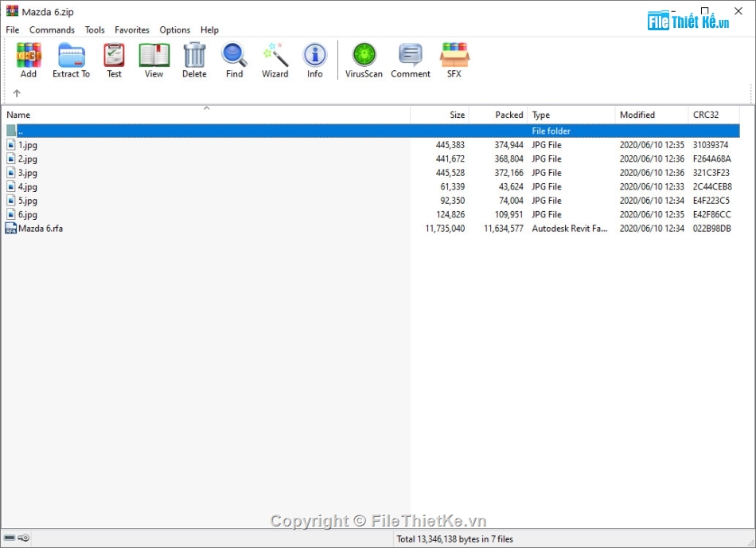Click the File folder type cell

click(551, 131)
